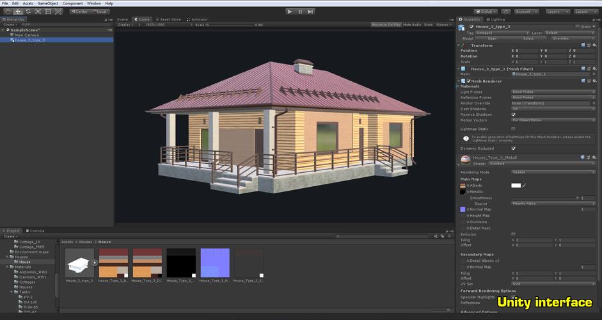Click Maximize On Play button
Viewport: 602px width, 320px height.
coord(386,24)
